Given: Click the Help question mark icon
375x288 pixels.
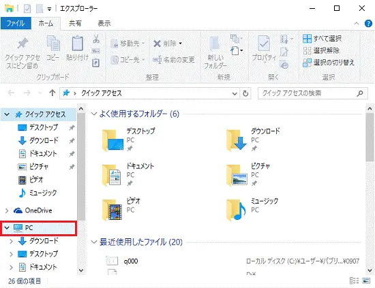Looking at the screenshot, I should pos(368,23).
